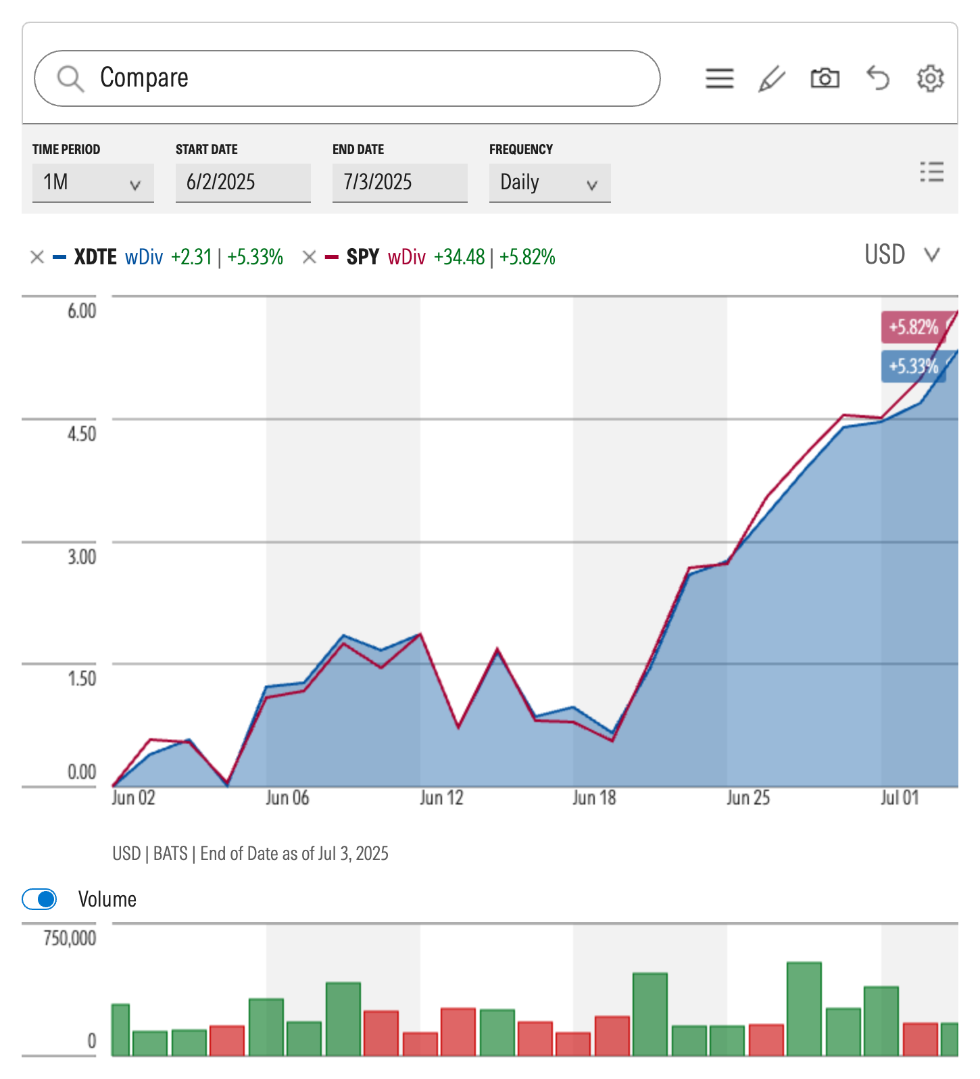This screenshot has width=980, height=1079.
Task: Click the list view icon at right
Action: coord(931,172)
